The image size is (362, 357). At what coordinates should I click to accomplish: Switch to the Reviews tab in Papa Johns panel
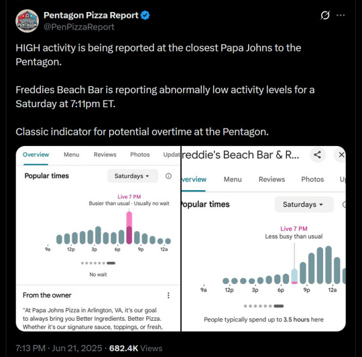[105, 155]
